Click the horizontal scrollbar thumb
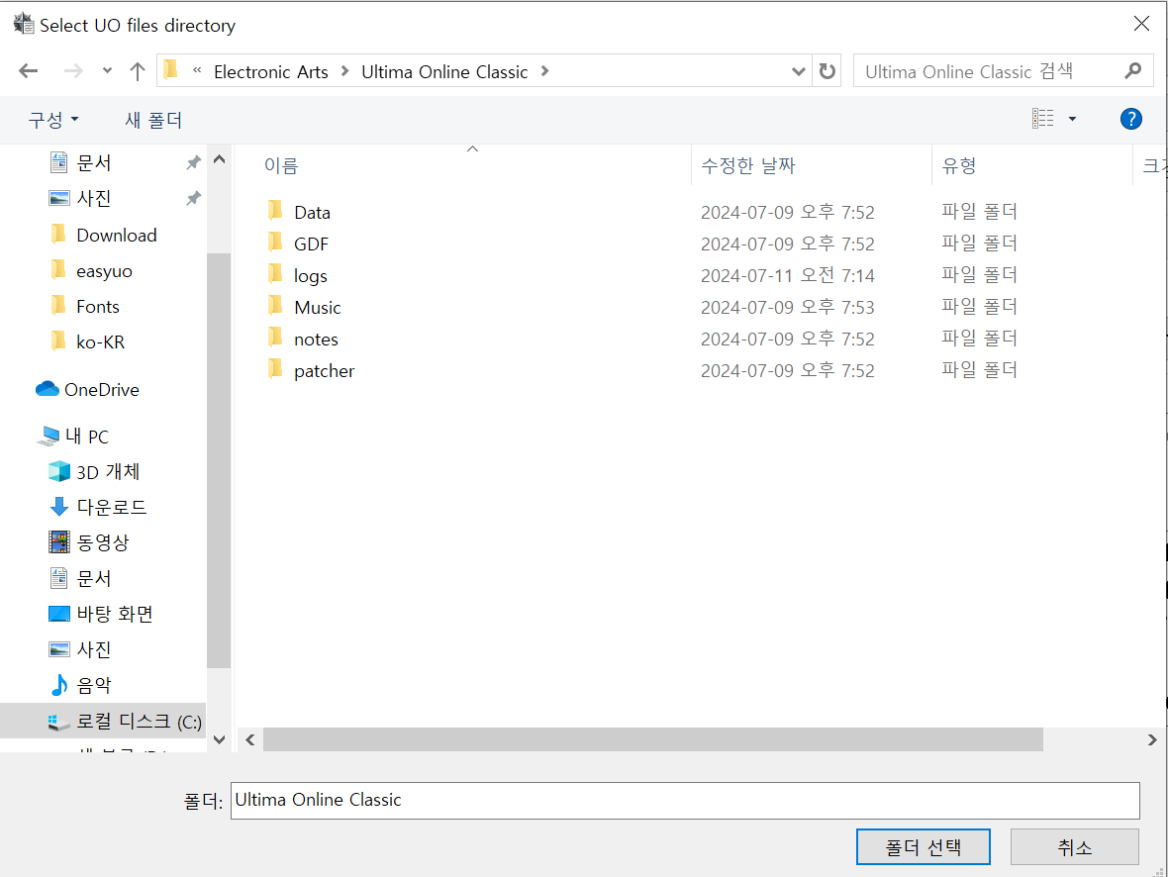The width and height of the screenshot is (1168, 877). point(653,739)
